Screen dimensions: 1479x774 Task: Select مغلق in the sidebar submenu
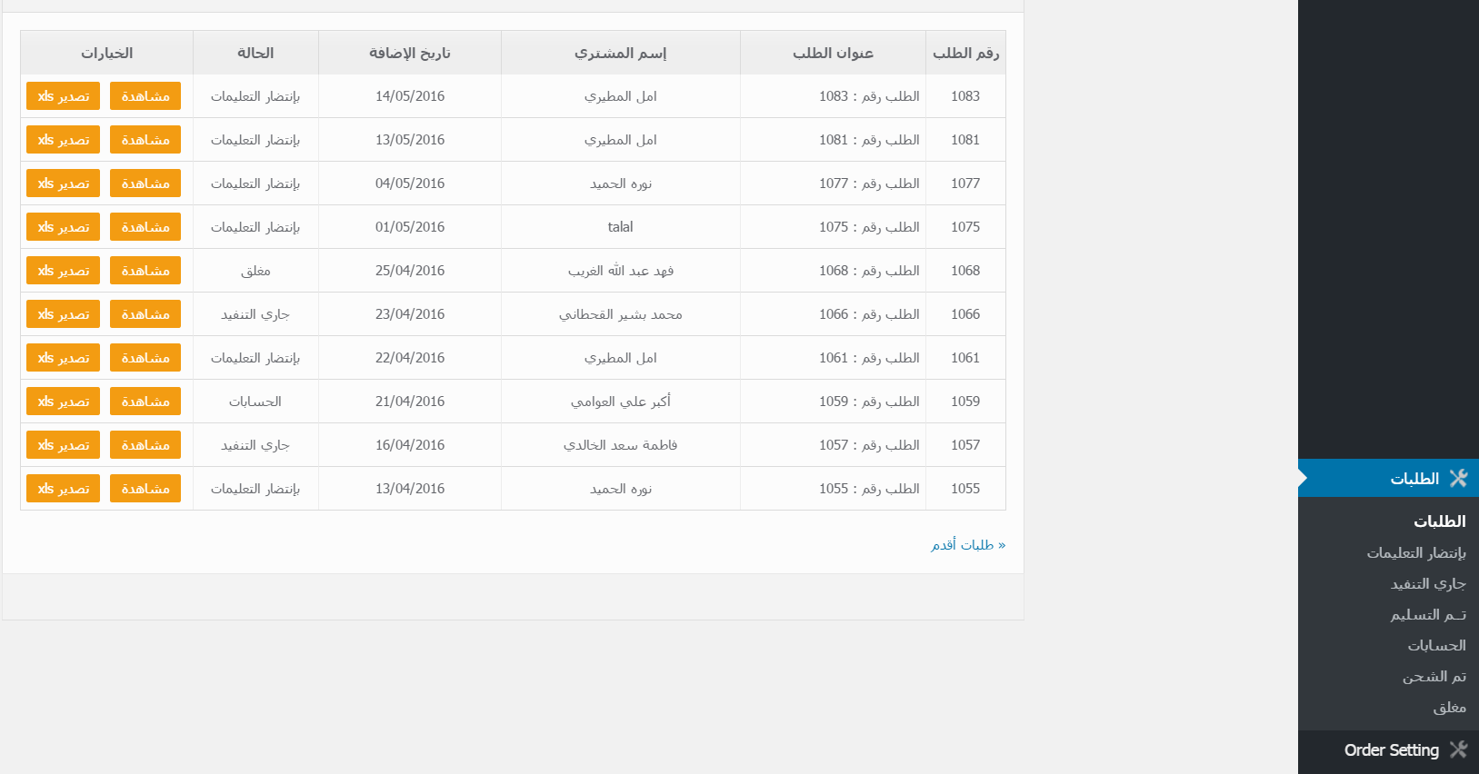1449,708
